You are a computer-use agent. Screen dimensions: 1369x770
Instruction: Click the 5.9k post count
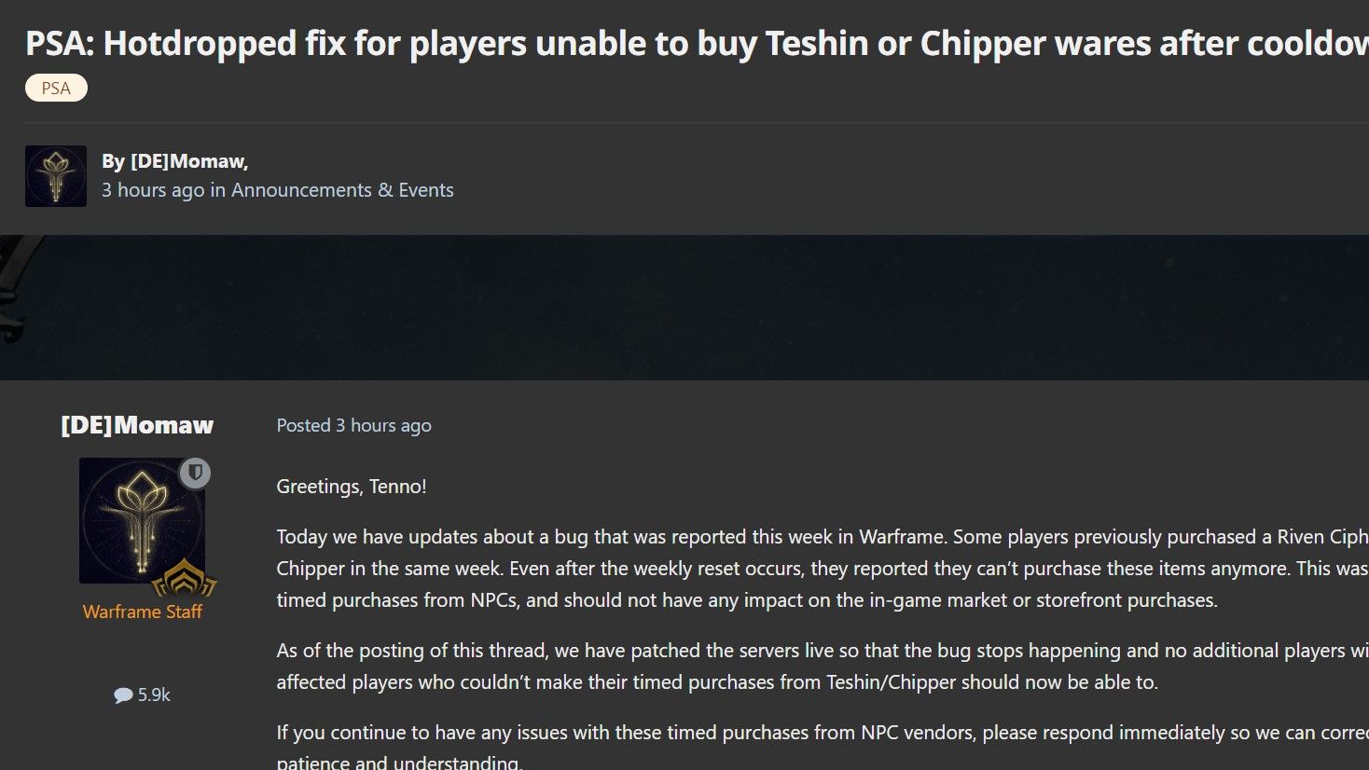click(x=154, y=694)
